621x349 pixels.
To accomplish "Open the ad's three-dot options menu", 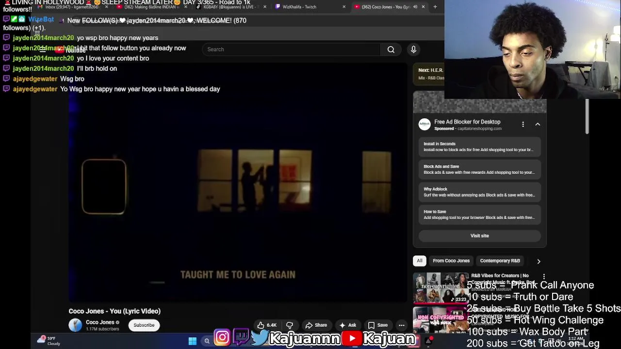I will pos(523,125).
